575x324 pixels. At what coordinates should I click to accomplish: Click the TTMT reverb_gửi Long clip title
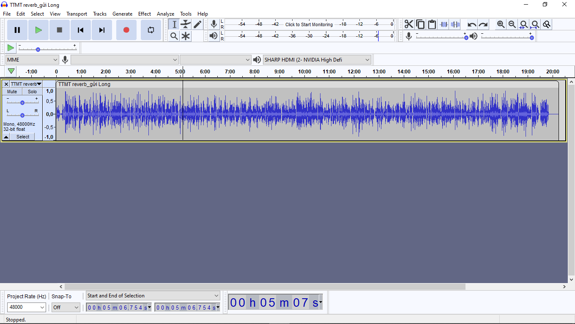(85, 84)
